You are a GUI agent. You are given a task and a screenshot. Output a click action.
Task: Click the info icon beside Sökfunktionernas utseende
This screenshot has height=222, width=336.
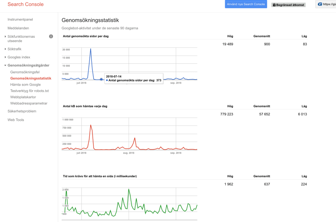click(51, 37)
